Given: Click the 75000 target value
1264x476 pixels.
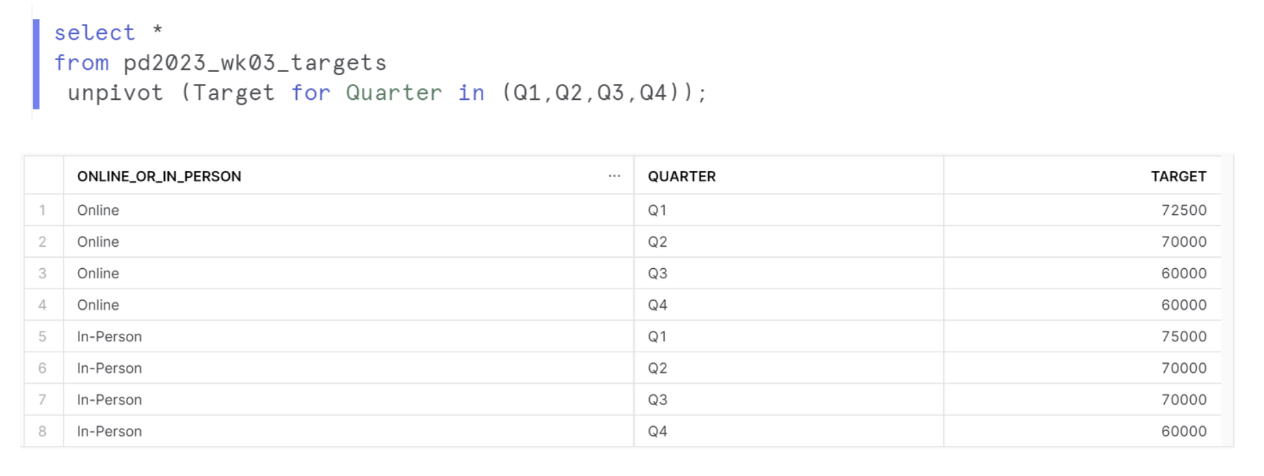Looking at the screenshot, I should coord(1183,336).
